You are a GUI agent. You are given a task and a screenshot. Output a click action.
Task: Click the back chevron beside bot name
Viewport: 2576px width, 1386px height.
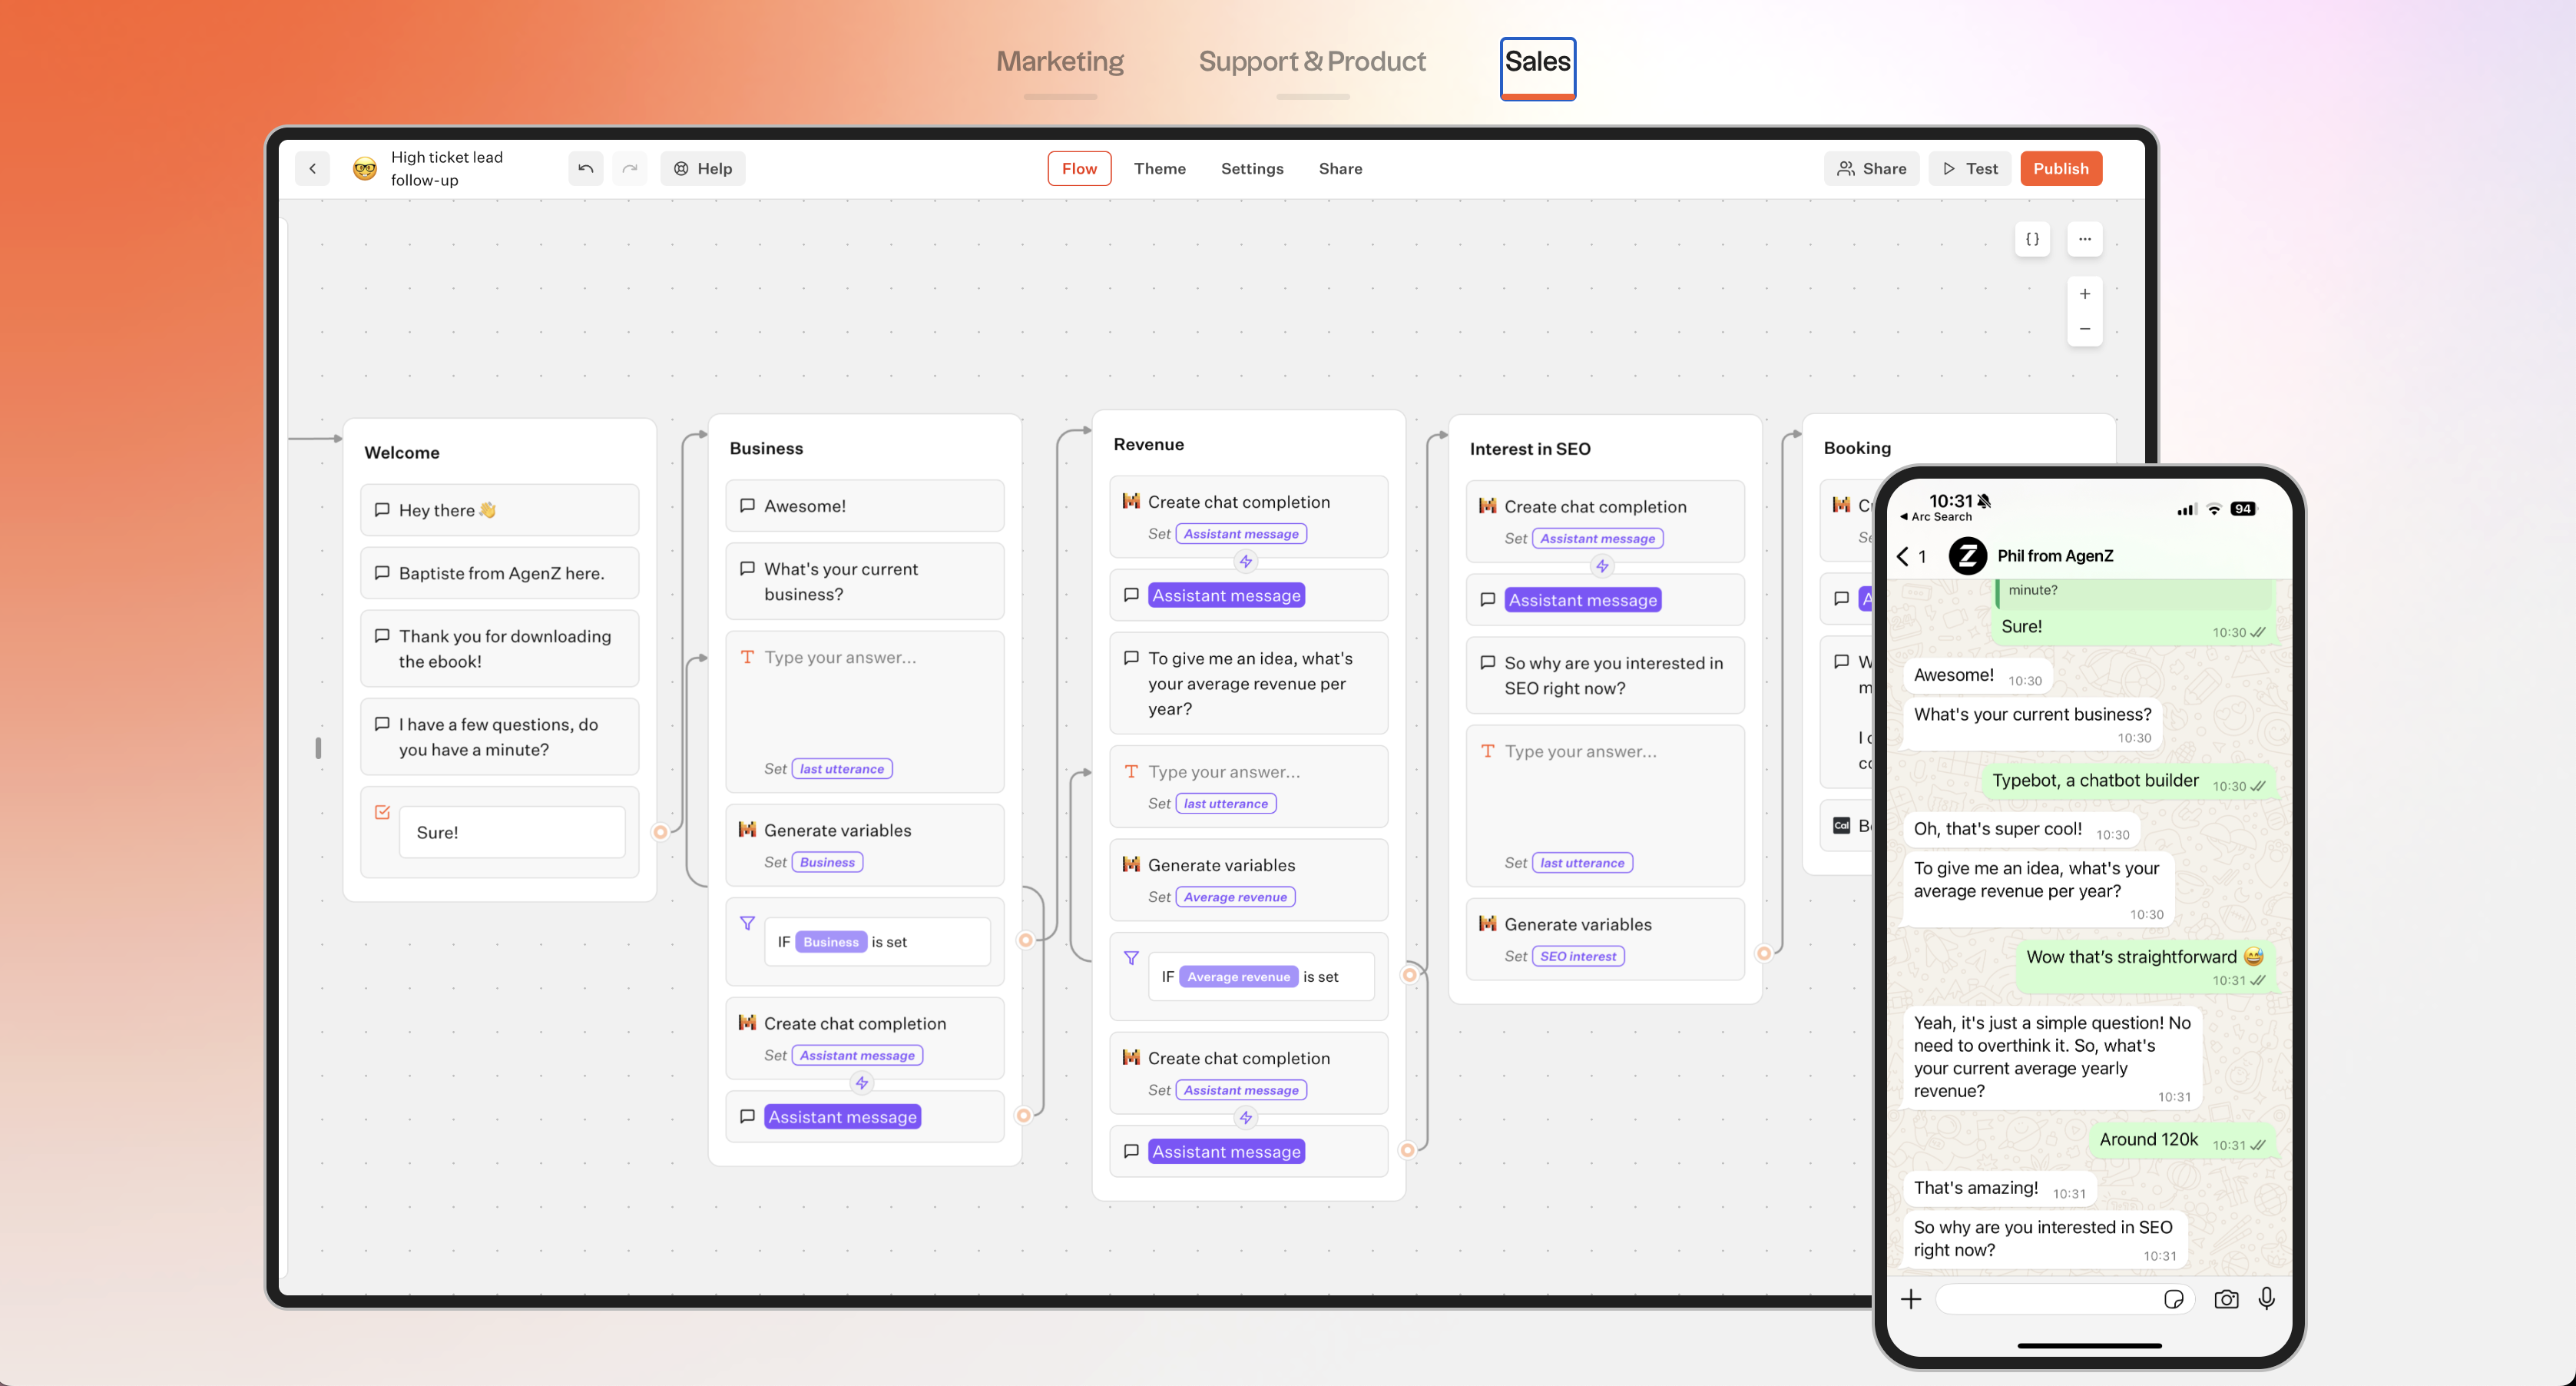click(x=313, y=169)
